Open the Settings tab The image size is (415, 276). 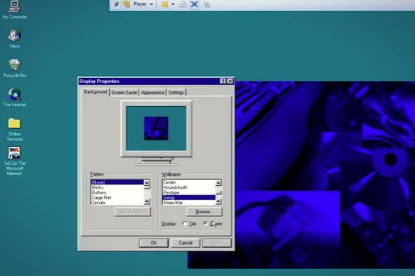[x=176, y=93]
